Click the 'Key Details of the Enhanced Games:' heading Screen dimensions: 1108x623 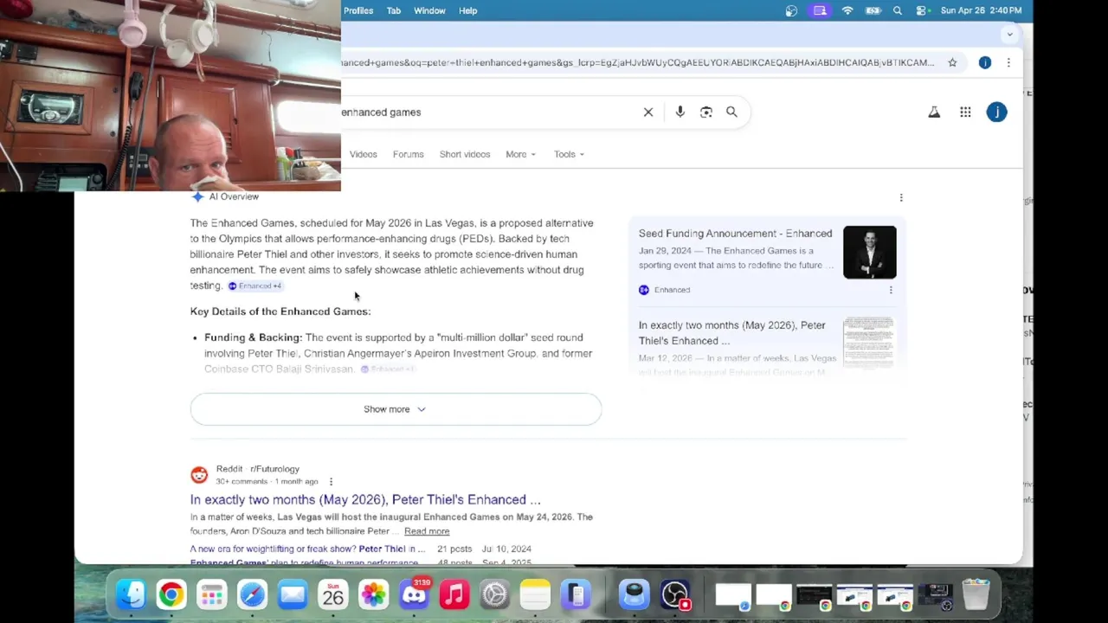pyautogui.click(x=280, y=311)
